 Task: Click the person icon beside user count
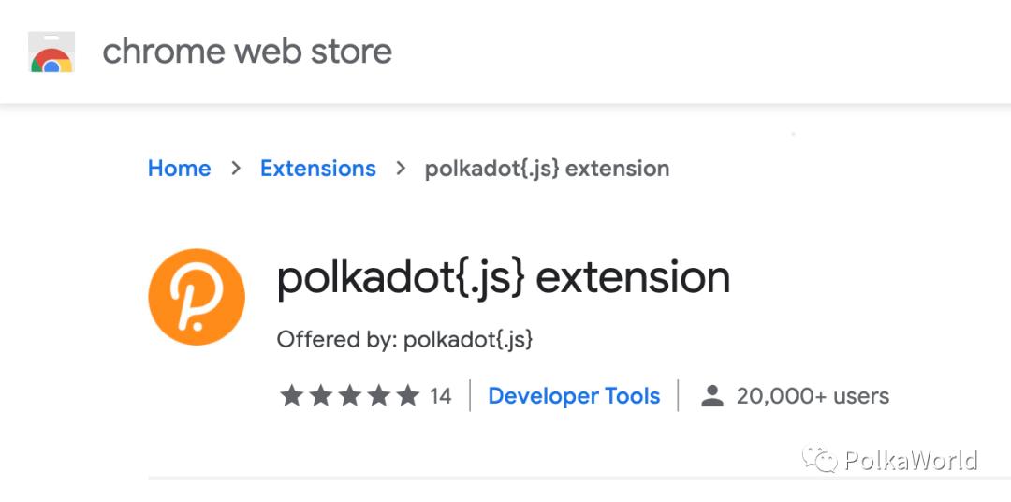(x=712, y=396)
